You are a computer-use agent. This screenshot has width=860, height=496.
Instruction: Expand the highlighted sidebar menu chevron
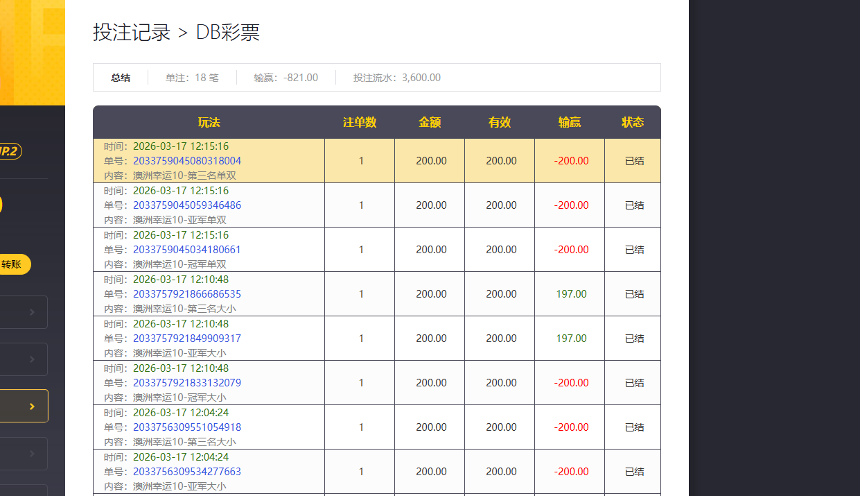pos(32,407)
